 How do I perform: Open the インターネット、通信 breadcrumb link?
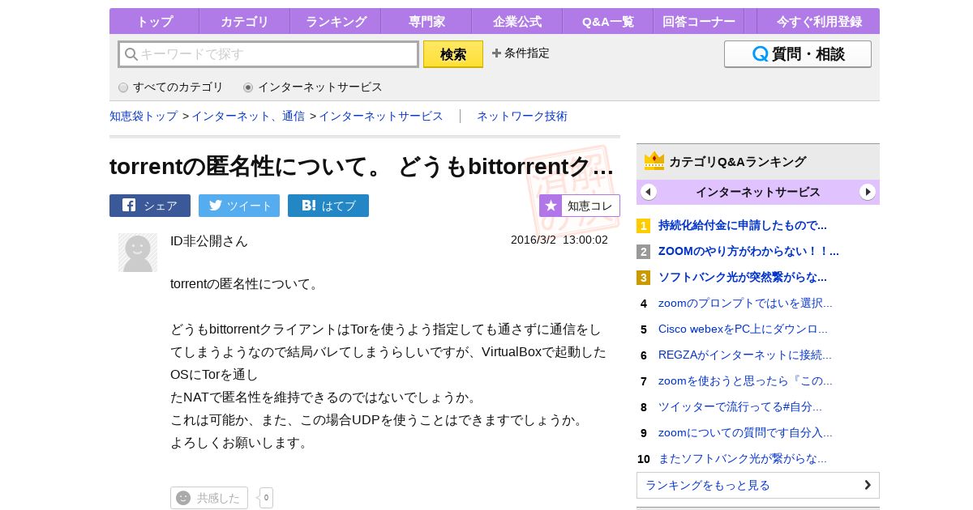point(248,116)
